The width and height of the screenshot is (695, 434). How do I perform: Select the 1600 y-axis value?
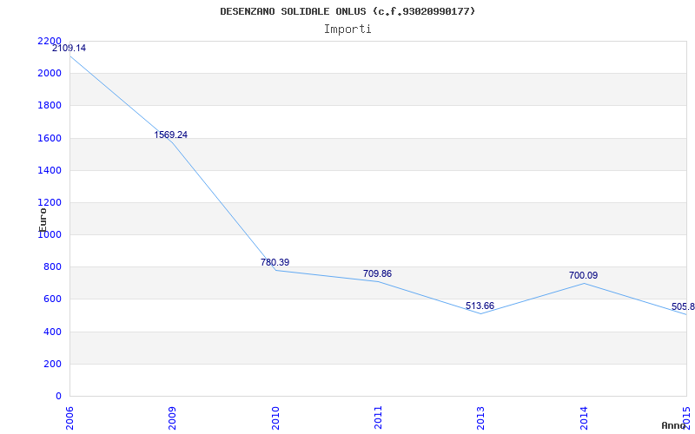pos(50,138)
